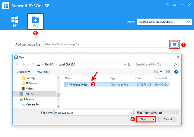Click the Videos folder icon
The image size is (194, 137).
click(x=23, y=89)
